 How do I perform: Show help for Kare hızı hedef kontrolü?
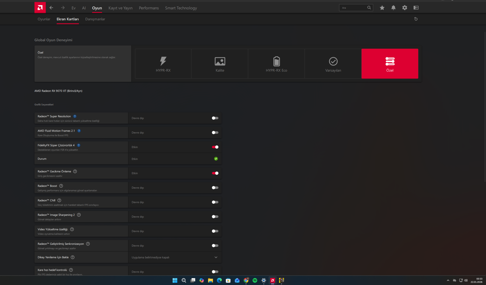point(71,270)
